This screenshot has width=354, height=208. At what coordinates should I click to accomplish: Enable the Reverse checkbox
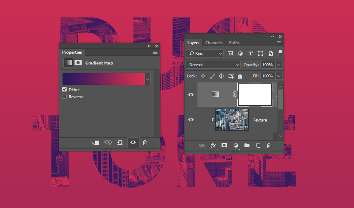[65, 97]
